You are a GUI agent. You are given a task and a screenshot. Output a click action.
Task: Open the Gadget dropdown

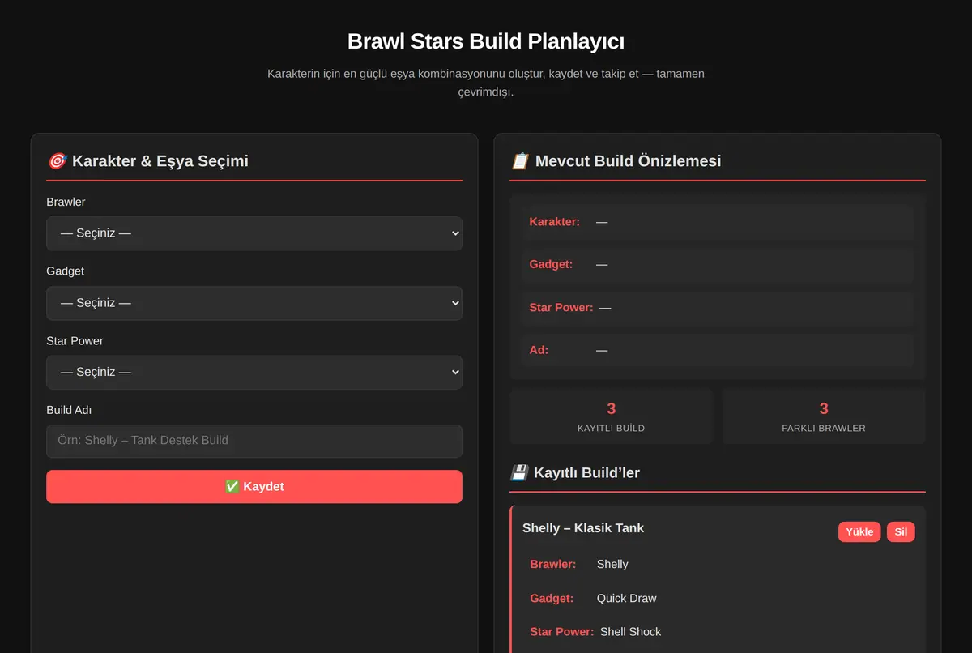(x=254, y=303)
